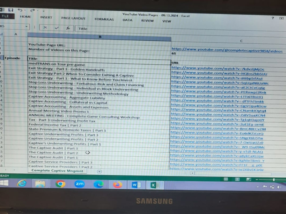
Task: Cancel the entry with the X icon
Action: [x=45, y=27]
